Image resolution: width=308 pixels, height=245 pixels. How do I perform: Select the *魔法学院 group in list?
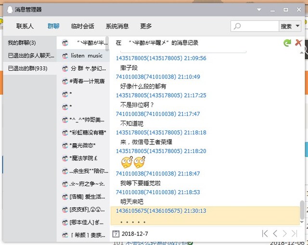coord(84,158)
